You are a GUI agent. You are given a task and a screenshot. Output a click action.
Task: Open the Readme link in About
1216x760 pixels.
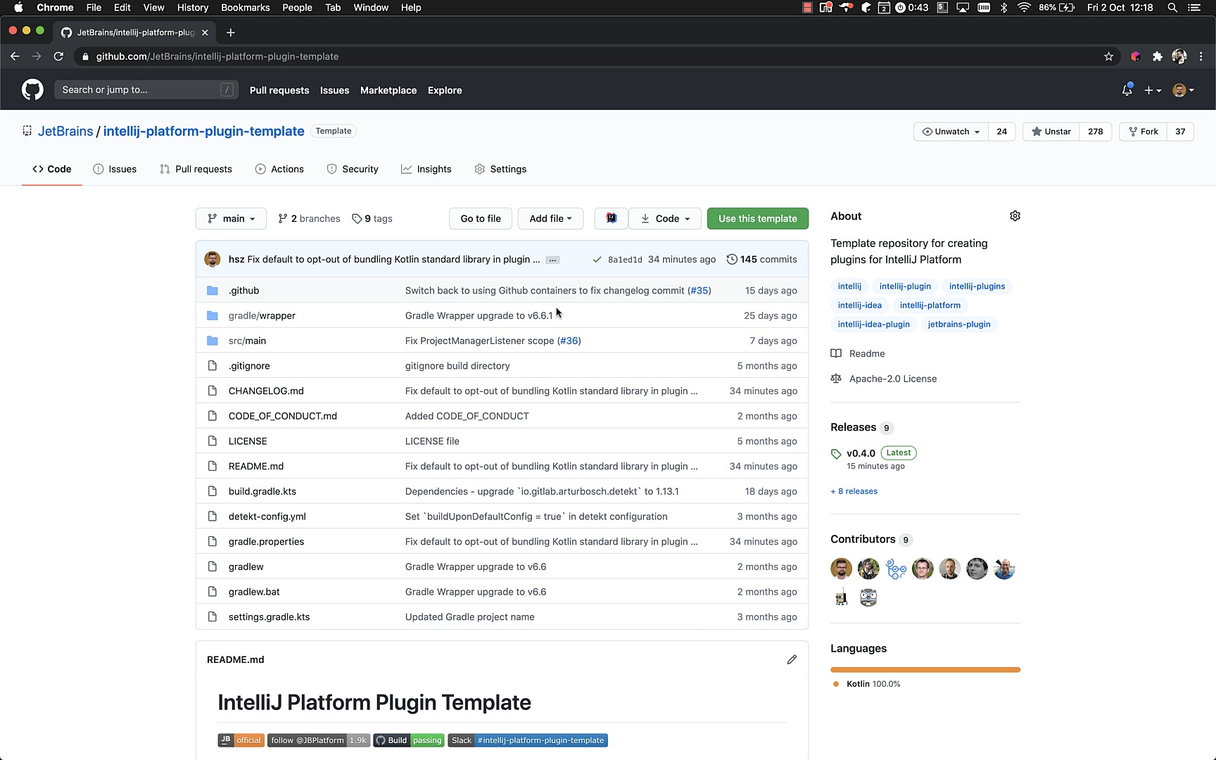tap(867, 353)
